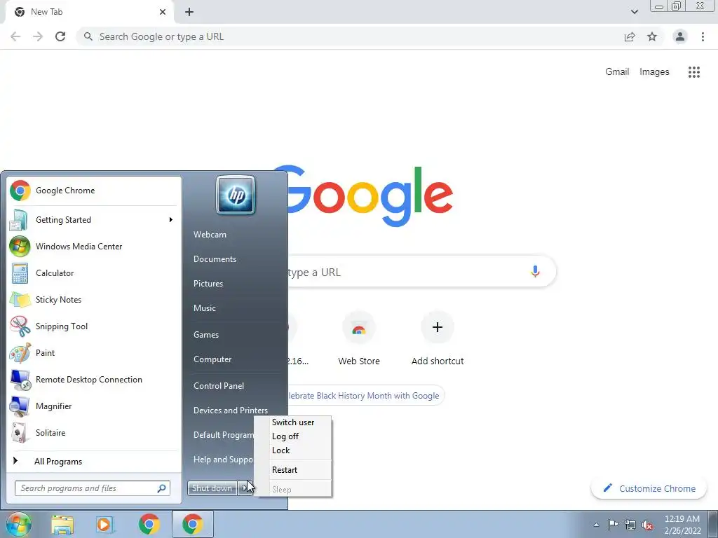Open the Gmail link

(x=617, y=72)
